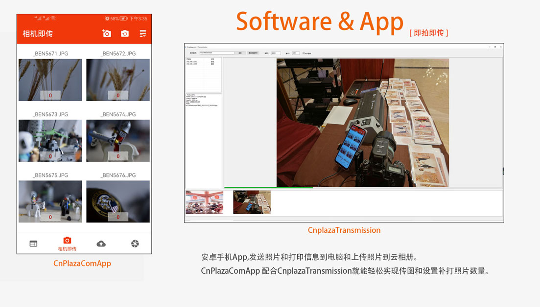Toggle the checkbox in Transmission toolbar
Viewport: 540px width, 307px height.
(304, 53)
